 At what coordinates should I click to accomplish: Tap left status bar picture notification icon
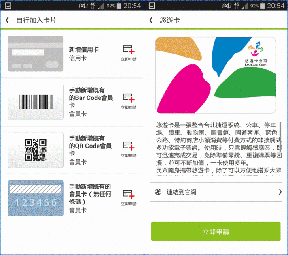[8, 6]
